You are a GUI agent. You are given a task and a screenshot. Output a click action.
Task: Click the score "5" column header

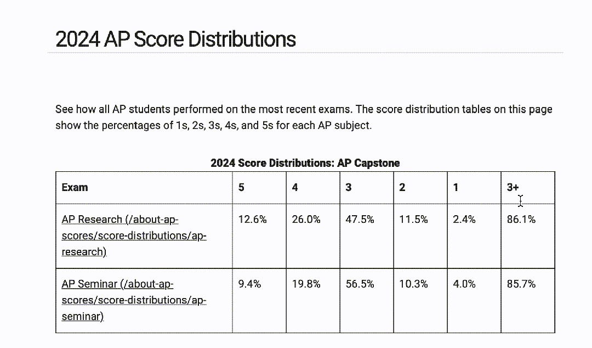[242, 187]
